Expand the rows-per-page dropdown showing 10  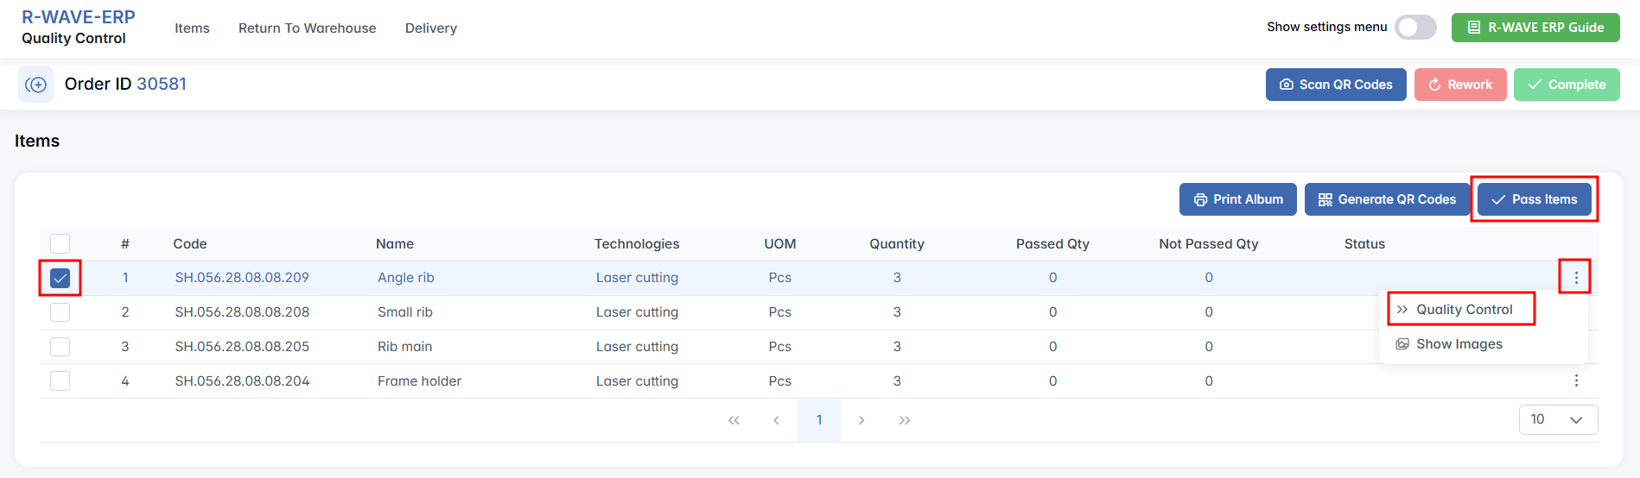(1558, 419)
